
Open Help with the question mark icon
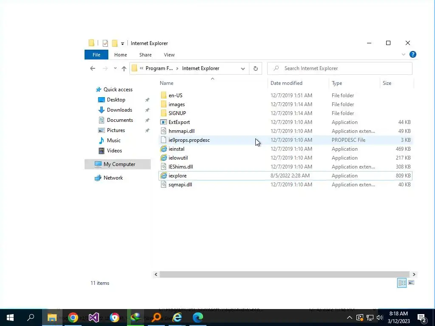coord(413,54)
